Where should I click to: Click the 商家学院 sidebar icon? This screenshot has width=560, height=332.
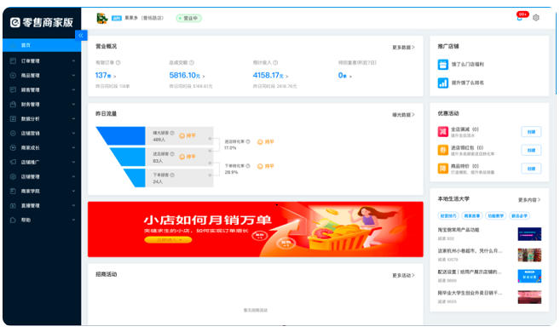pyautogui.click(x=13, y=192)
